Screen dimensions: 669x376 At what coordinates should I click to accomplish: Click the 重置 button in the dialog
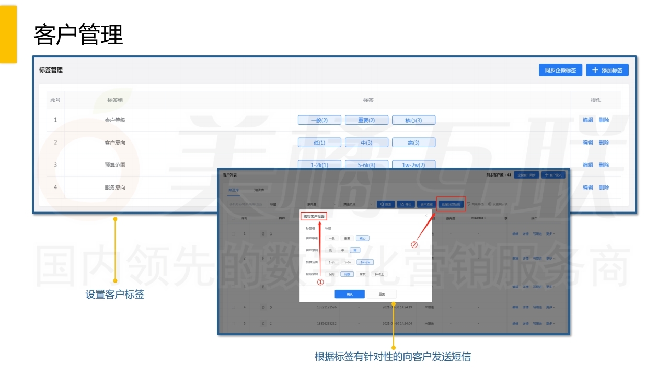[382, 294]
